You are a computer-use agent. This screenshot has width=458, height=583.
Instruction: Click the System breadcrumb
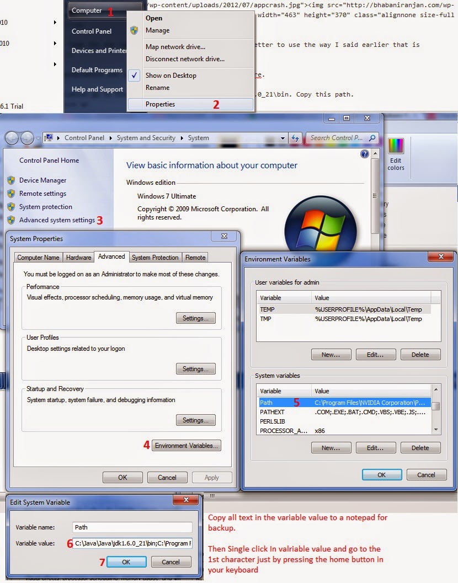tap(198, 137)
